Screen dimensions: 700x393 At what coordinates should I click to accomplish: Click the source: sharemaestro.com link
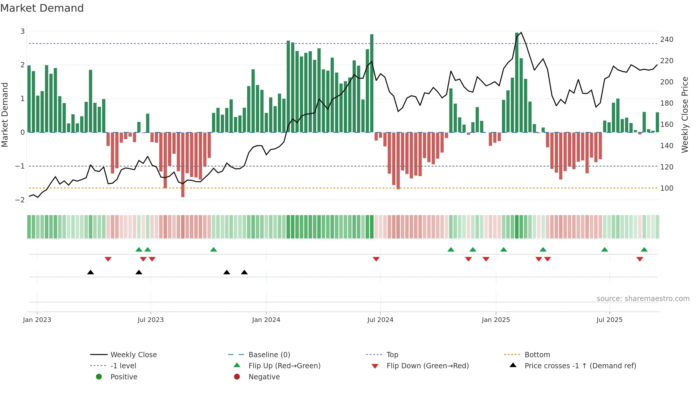643,298
